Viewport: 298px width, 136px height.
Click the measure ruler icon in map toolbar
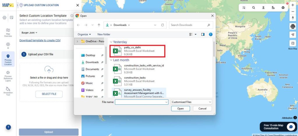coord(273,8)
